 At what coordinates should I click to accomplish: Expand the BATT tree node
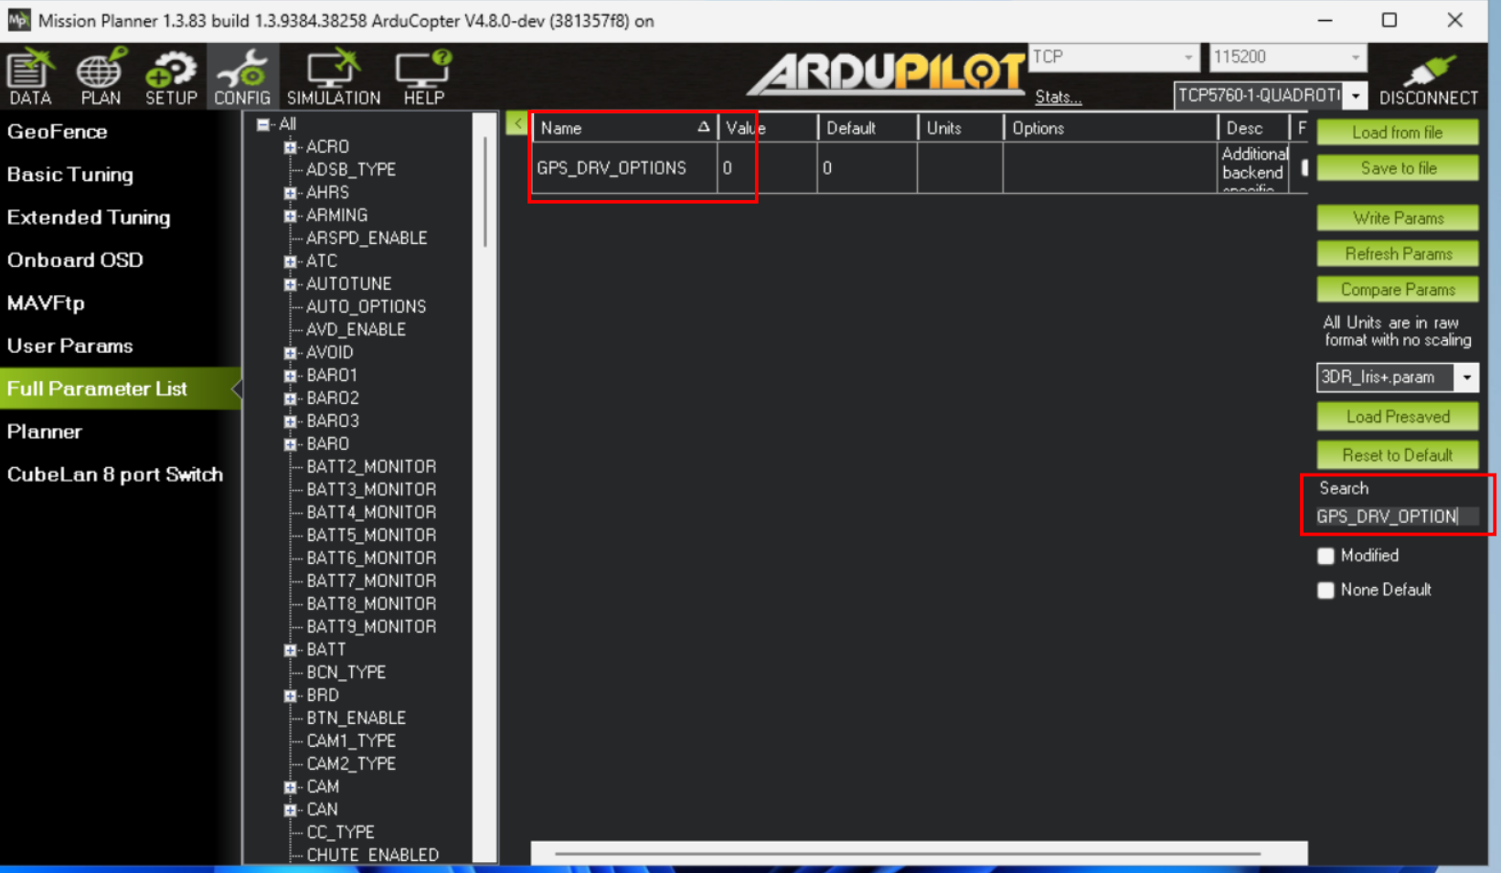coord(291,650)
